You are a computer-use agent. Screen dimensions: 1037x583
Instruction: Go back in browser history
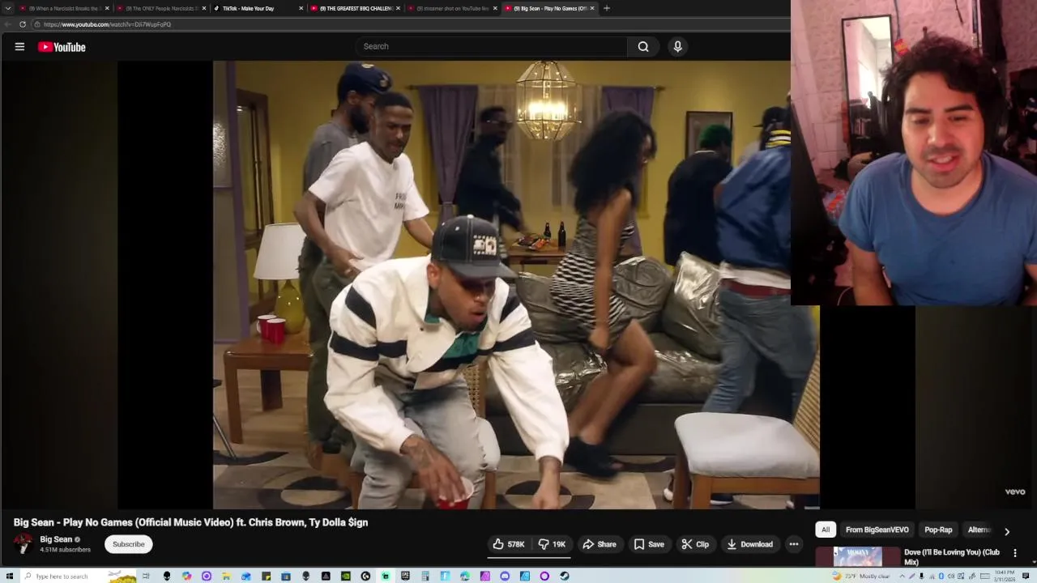(7, 24)
